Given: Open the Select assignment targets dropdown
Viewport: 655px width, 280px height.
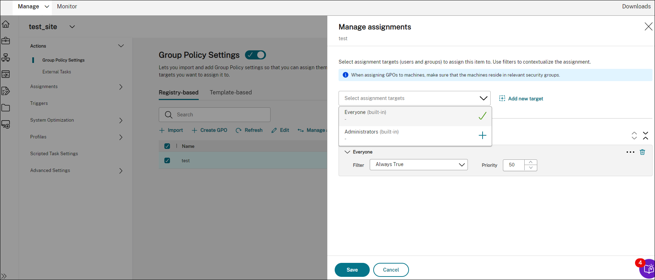Looking at the screenshot, I should click(414, 98).
